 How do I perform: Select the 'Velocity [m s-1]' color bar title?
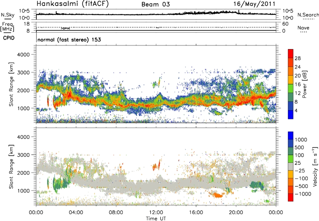(315, 166)
